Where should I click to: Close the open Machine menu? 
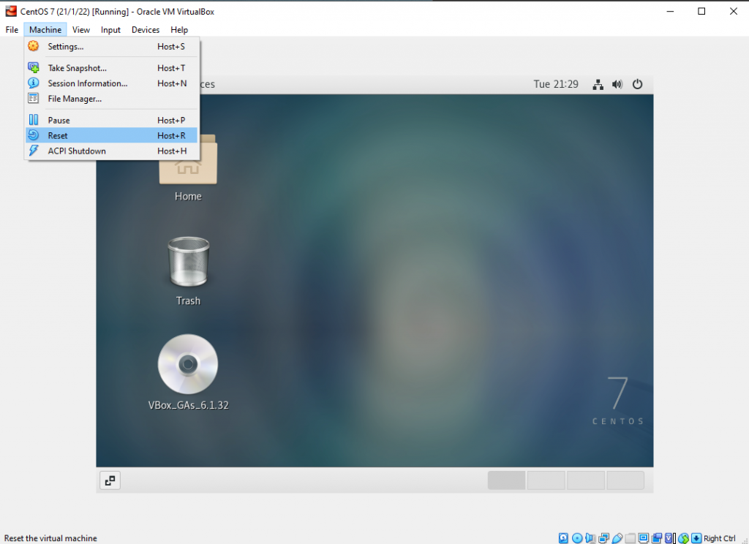(x=45, y=29)
